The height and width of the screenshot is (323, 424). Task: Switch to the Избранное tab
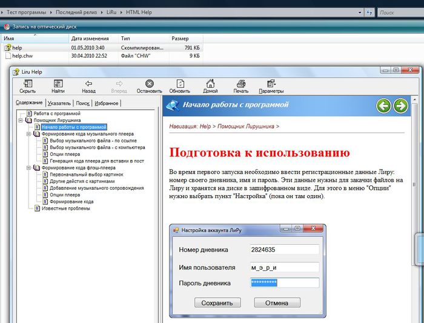point(106,104)
